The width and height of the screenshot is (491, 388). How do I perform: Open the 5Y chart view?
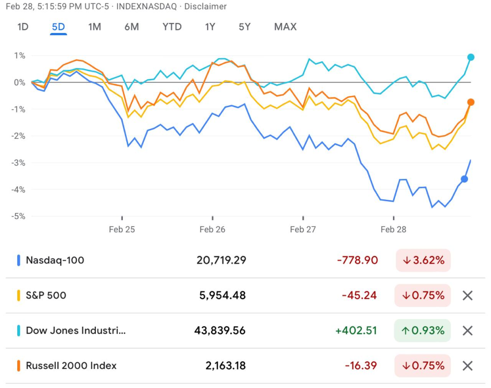[x=245, y=27]
